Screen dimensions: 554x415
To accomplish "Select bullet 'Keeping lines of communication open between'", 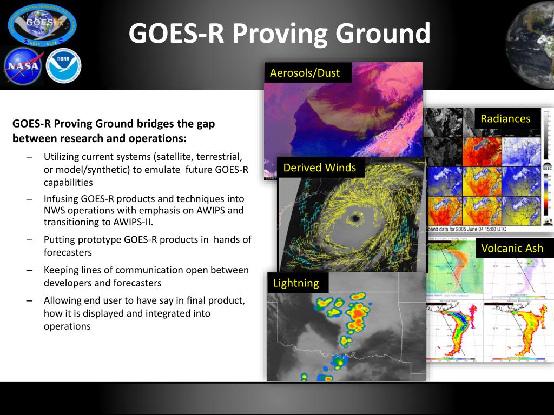I will 146,270.
